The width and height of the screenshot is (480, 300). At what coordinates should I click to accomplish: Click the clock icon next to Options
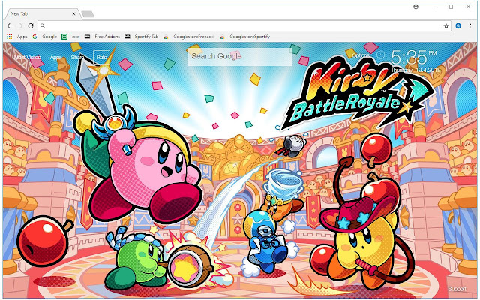pyautogui.click(x=380, y=55)
